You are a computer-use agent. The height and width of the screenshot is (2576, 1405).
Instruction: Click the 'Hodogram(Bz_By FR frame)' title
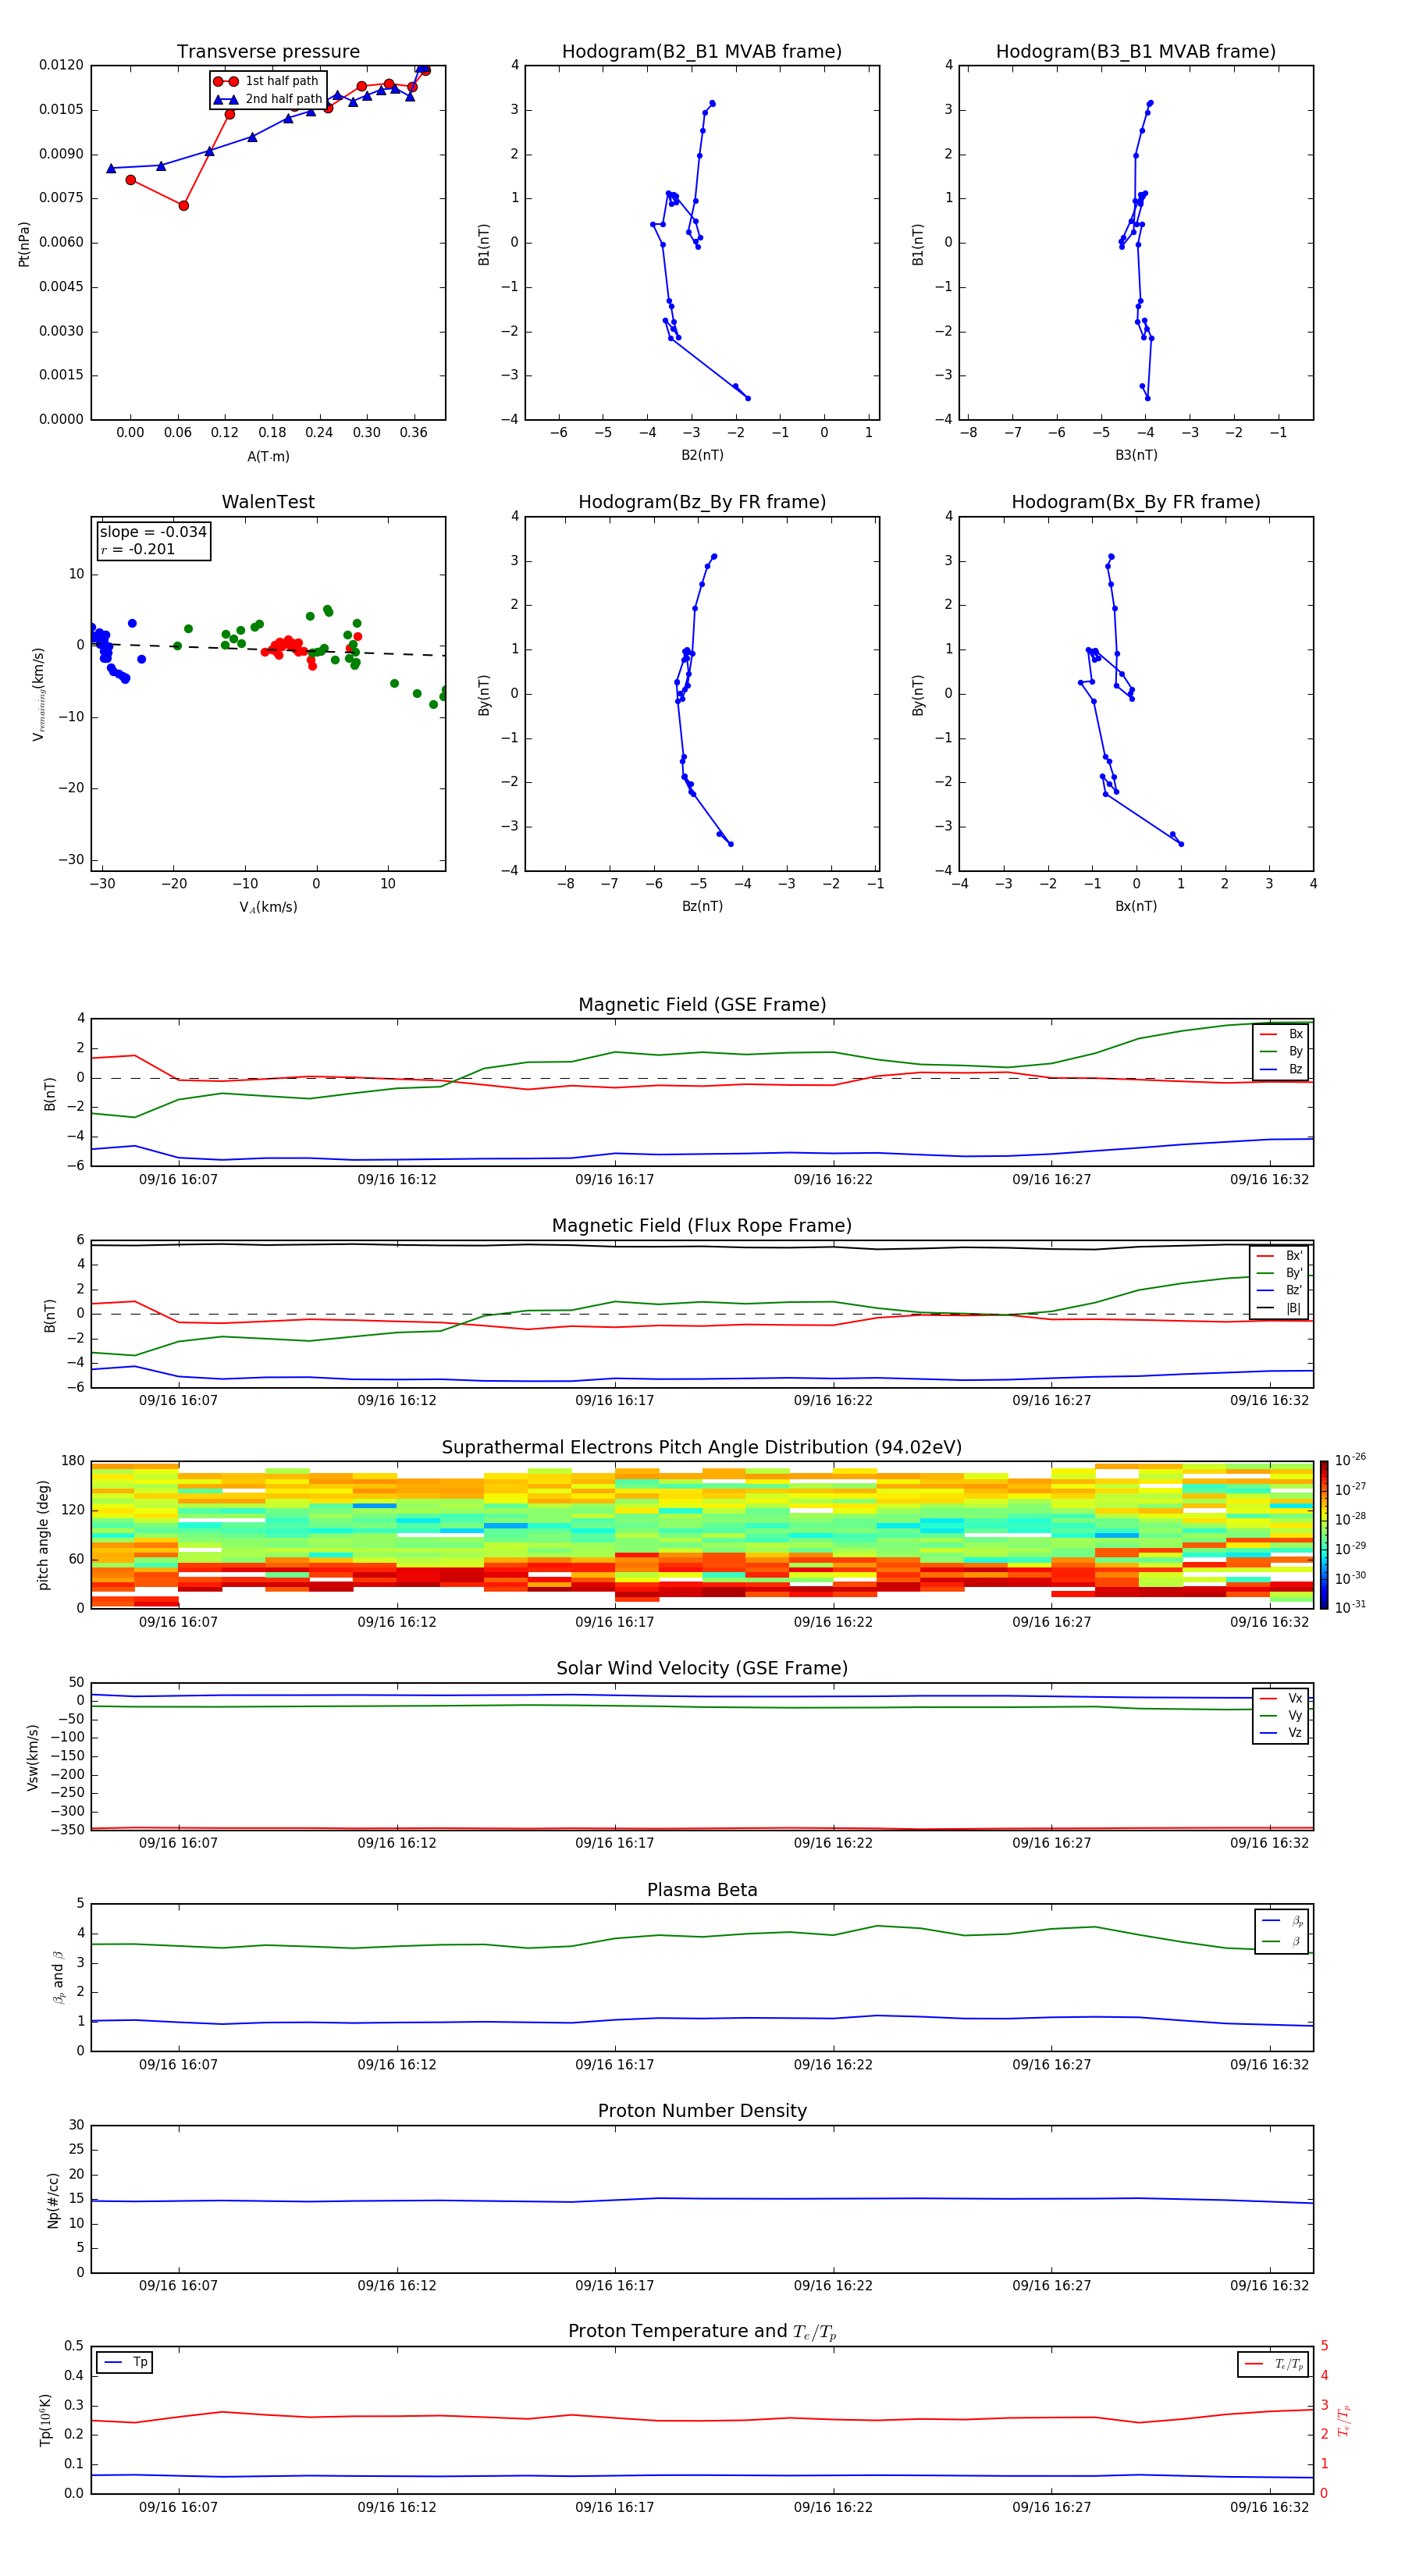[x=702, y=502]
